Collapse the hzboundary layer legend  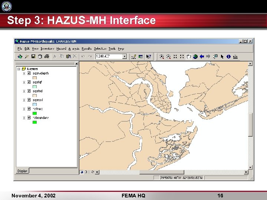click(x=24, y=117)
